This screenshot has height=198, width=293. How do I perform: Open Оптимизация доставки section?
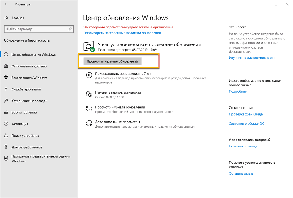point(30,66)
